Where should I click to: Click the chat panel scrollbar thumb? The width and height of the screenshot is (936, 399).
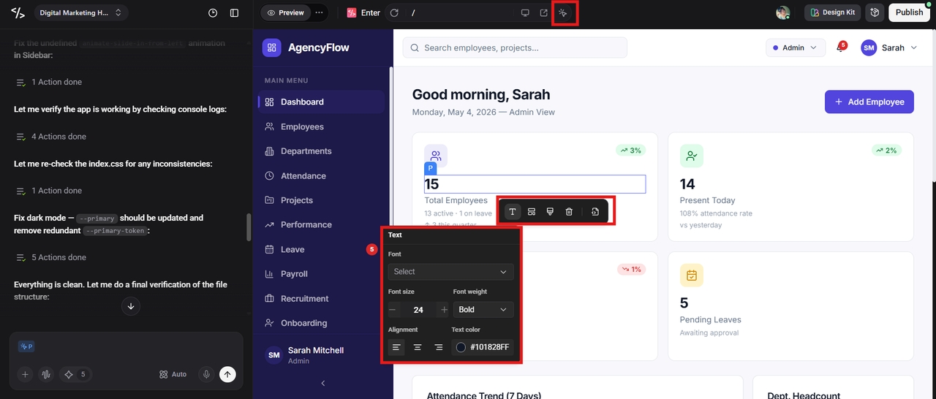(249, 227)
